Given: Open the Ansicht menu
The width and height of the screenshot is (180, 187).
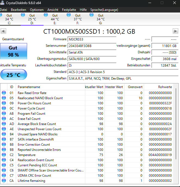Looking at the screenshot, I should click(53, 10).
